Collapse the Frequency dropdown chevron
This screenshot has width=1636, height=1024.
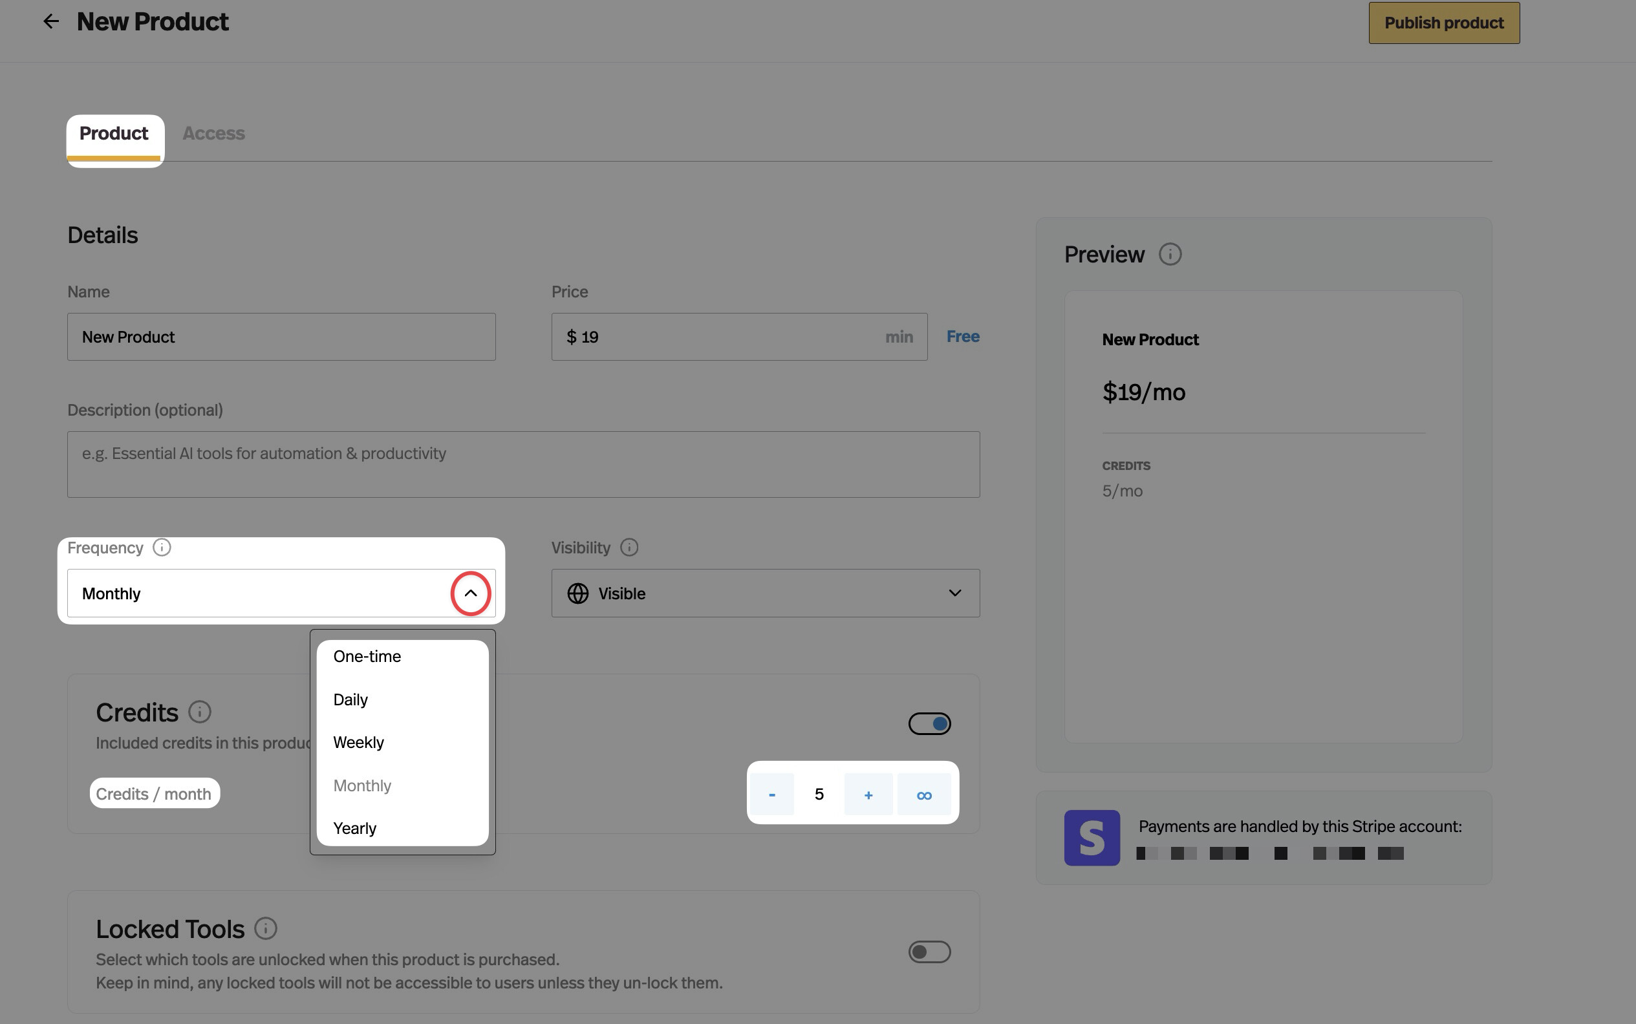click(x=470, y=593)
